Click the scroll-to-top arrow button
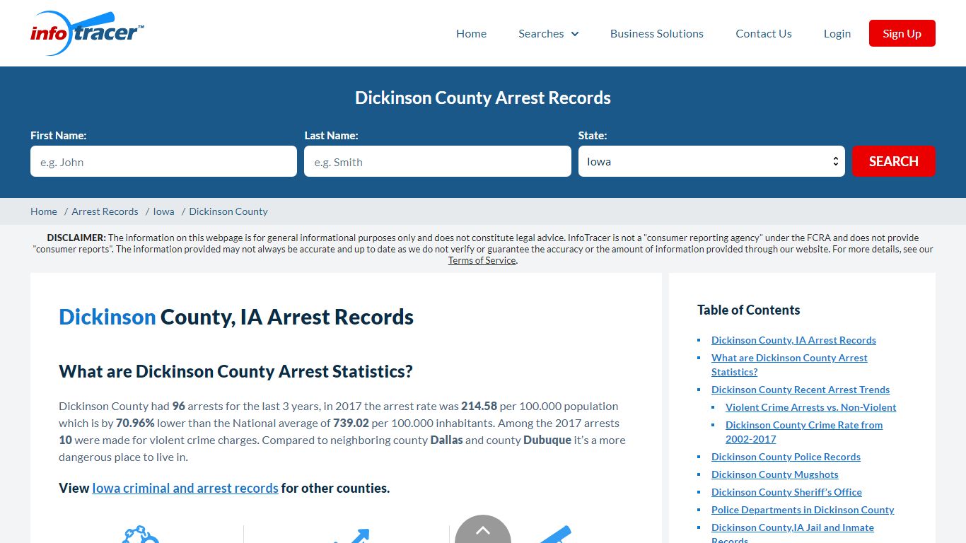 [x=483, y=530]
